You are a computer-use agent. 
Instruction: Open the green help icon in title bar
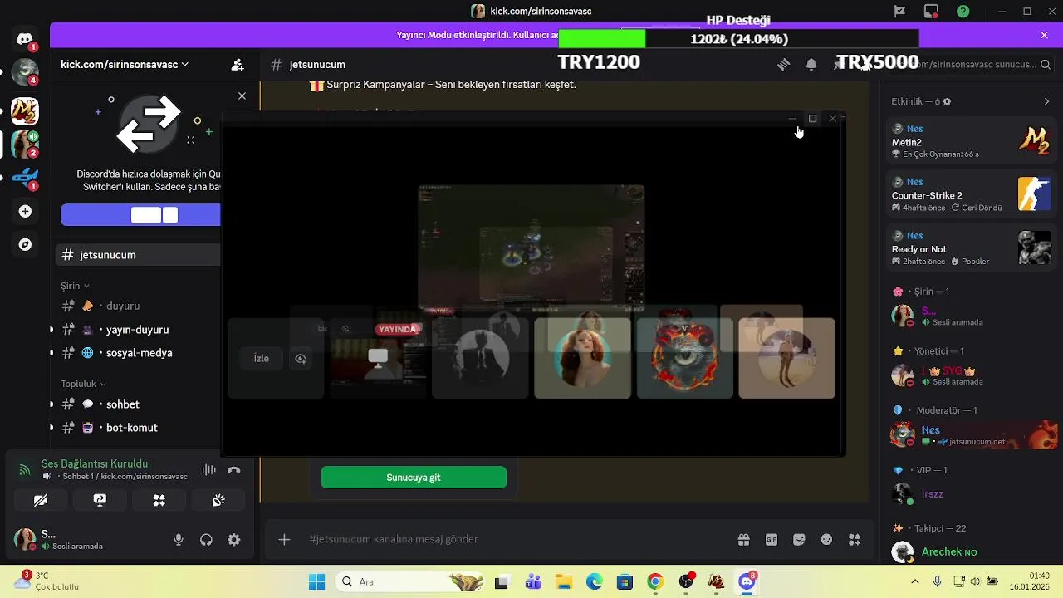963,11
